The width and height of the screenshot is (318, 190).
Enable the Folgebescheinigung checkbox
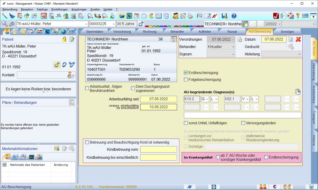tap(186, 79)
